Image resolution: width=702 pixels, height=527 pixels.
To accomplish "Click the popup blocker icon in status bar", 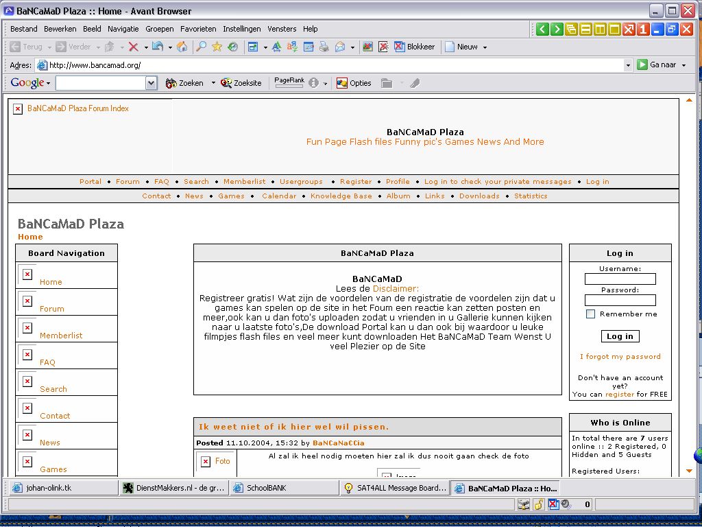I will tap(554, 504).
